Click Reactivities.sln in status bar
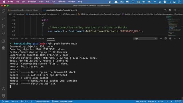This screenshot has height=103, width=183. pos(42,101)
